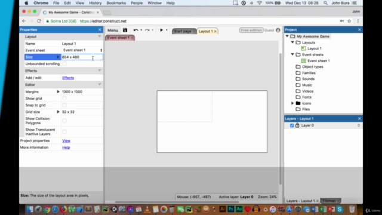
Task: Toggle the Unbounded scrolling checkbox
Action: click(x=64, y=64)
